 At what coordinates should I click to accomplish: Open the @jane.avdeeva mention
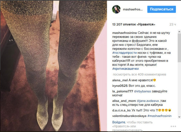[148, 101]
